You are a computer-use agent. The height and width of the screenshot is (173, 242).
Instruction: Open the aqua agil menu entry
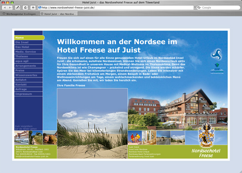coord(28,61)
